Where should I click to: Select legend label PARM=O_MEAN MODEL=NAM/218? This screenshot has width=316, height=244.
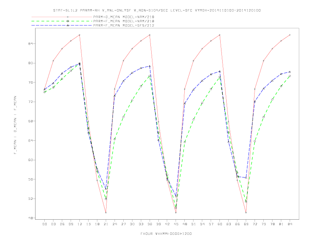pos(124,17)
